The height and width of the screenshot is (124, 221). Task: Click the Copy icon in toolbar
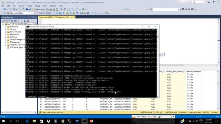click(65, 9)
